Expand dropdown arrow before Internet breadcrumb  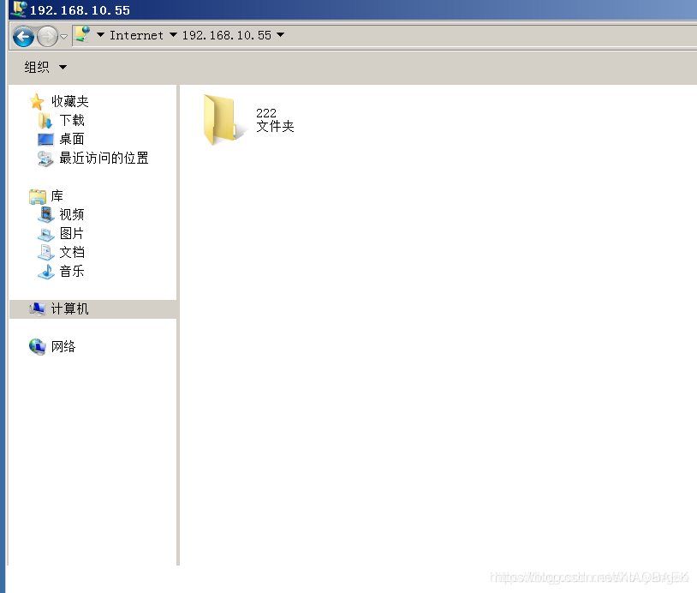click(x=100, y=34)
